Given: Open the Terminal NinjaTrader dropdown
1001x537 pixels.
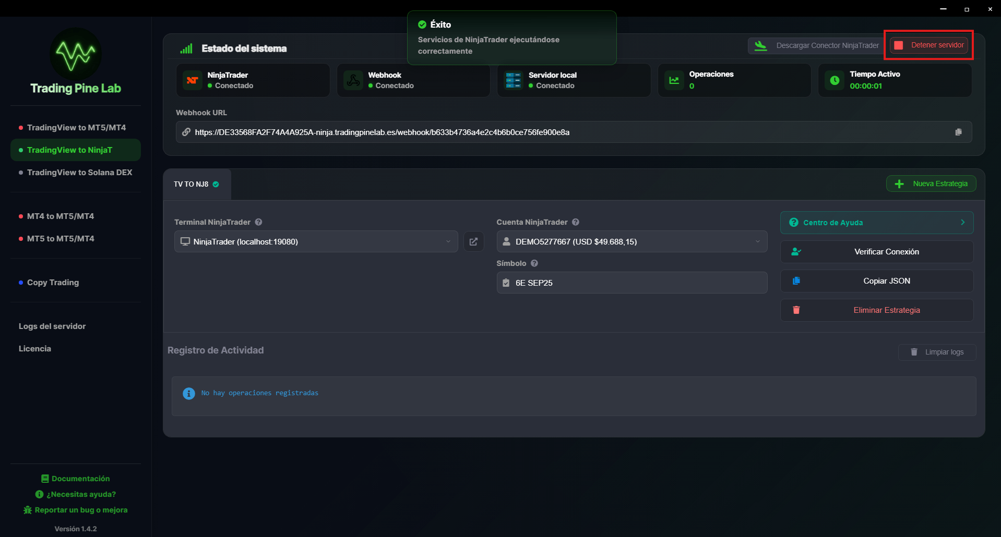Looking at the screenshot, I should point(315,241).
